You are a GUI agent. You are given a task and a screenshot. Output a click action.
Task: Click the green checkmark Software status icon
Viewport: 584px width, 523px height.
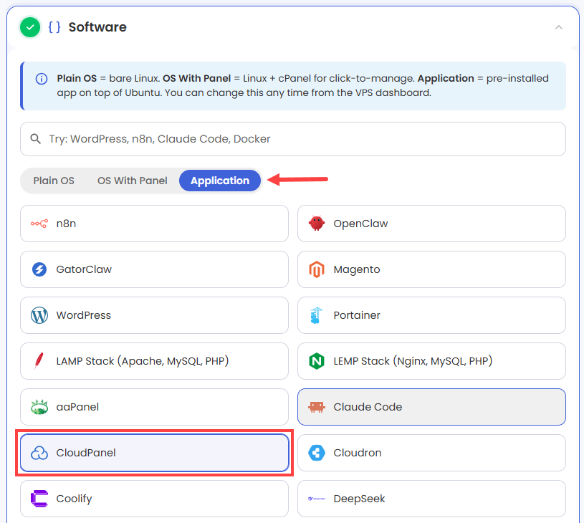[x=30, y=27]
